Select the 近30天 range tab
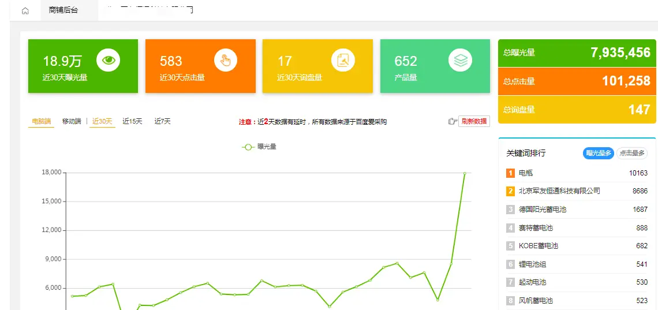Screen dimensions: 658x310 point(102,122)
